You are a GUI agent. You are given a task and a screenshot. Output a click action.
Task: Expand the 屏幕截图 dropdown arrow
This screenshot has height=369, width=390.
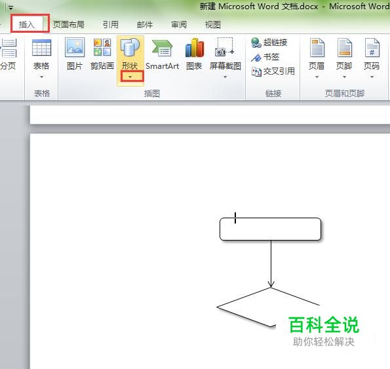pos(225,77)
